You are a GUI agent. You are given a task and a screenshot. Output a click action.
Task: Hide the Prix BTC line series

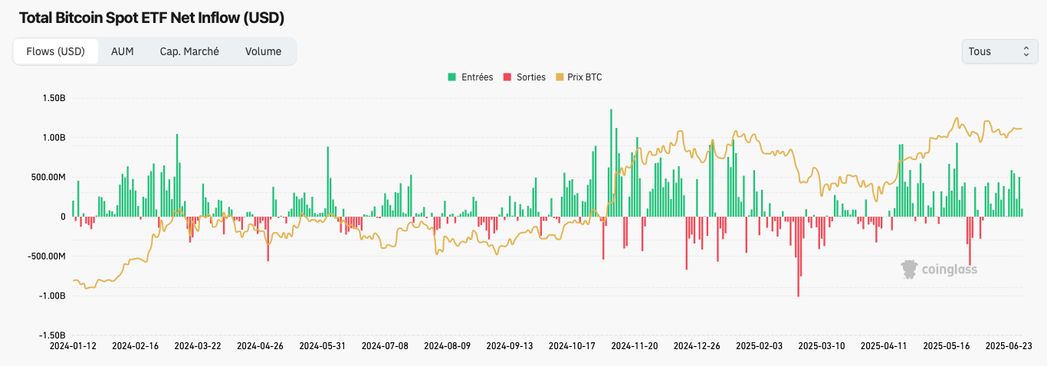coord(579,77)
